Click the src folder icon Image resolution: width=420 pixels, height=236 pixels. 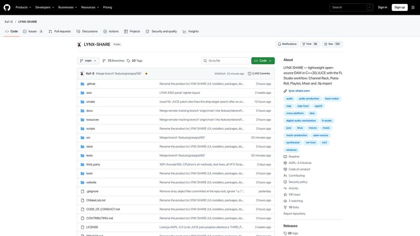[83, 138]
